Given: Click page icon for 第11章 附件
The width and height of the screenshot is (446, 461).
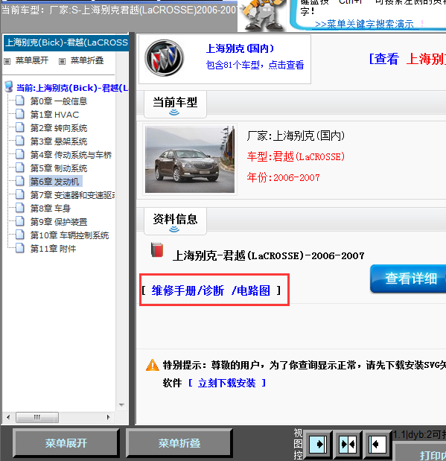Looking at the screenshot, I should coord(19,249).
